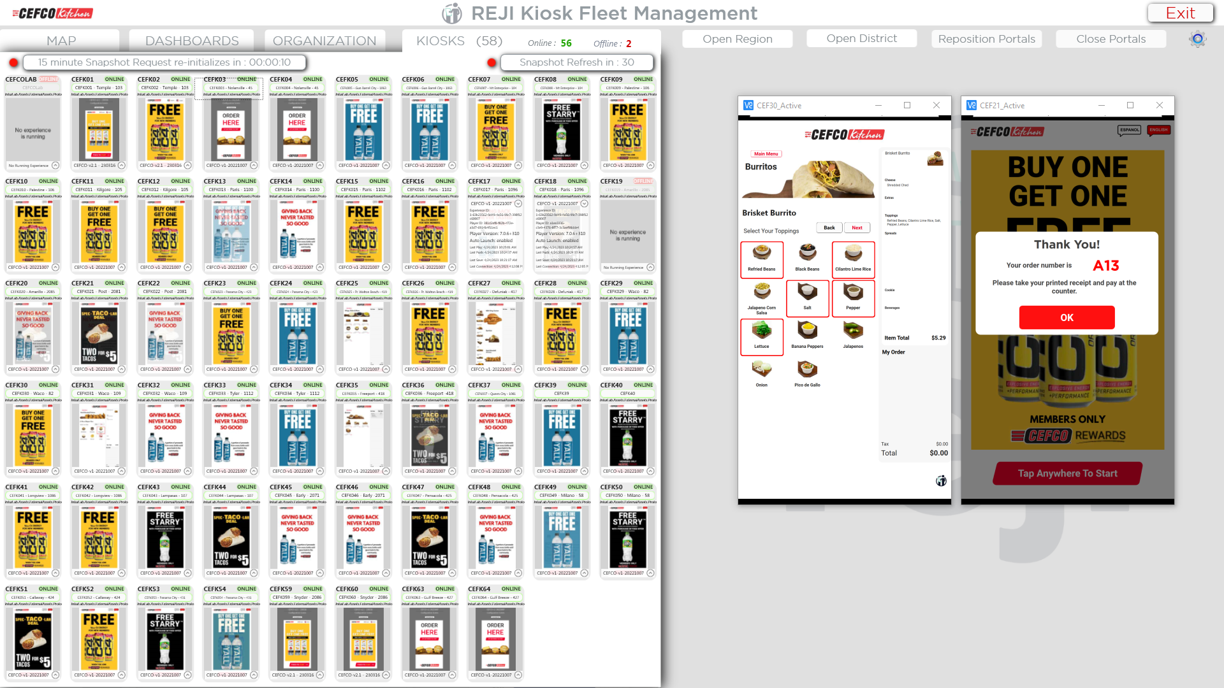Click the Snapshot Refresh countdown field
The height and width of the screenshot is (688, 1224).
tap(577, 62)
